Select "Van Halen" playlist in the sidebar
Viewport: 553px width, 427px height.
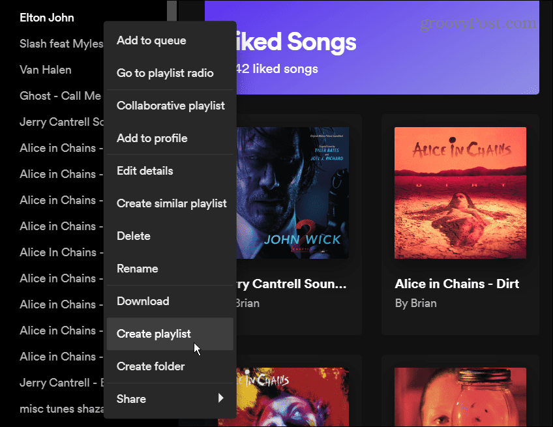(45, 70)
